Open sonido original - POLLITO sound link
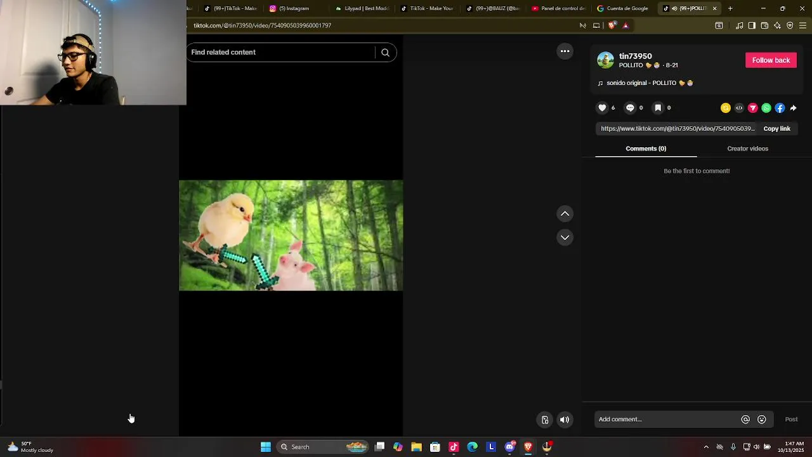Image resolution: width=812 pixels, height=457 pixels. (646, 83)
